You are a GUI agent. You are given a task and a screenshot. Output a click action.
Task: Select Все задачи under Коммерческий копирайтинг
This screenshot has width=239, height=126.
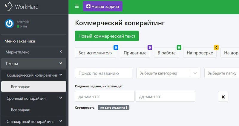(33, 86)
